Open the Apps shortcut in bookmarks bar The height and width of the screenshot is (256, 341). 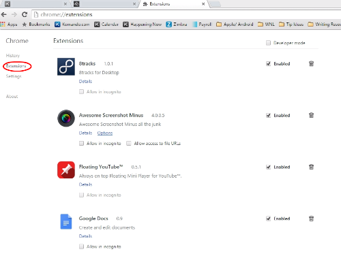coord(9,25)
